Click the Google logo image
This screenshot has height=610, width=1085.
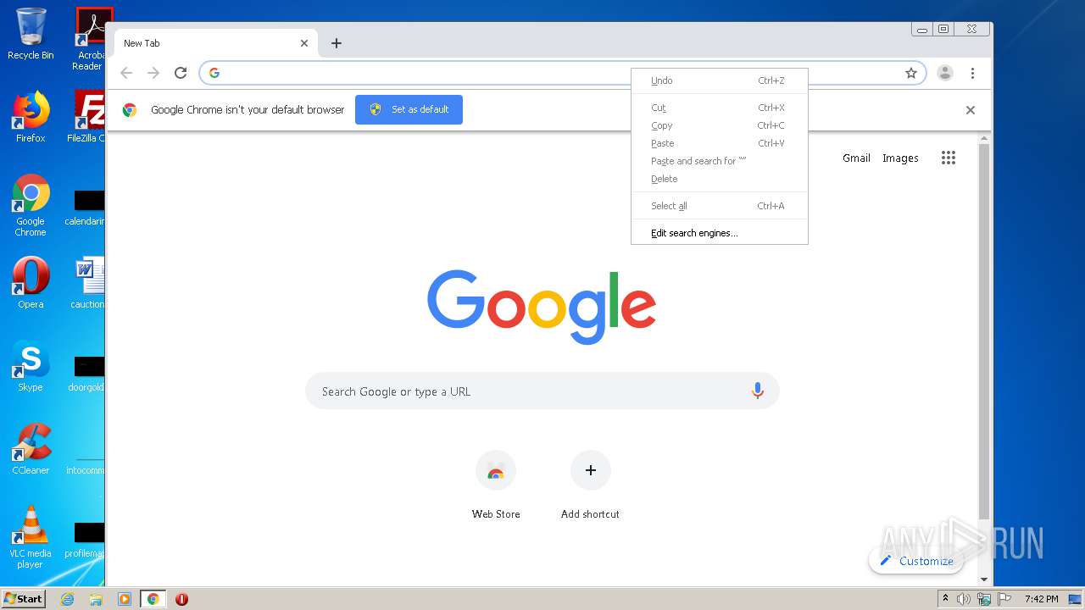coord(542,306)
